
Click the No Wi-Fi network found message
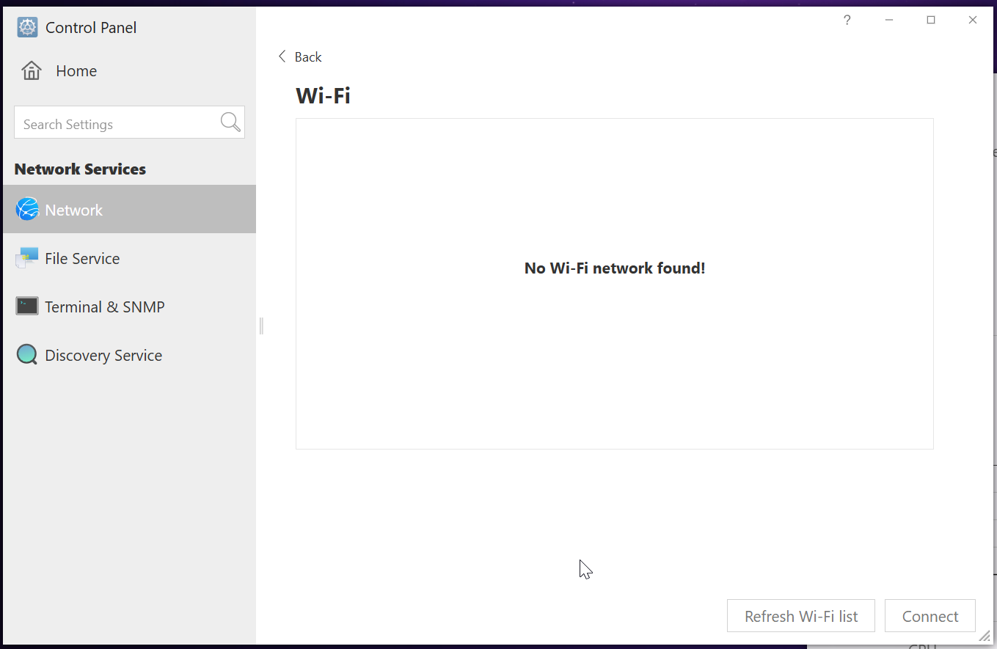tap(615, 268)
